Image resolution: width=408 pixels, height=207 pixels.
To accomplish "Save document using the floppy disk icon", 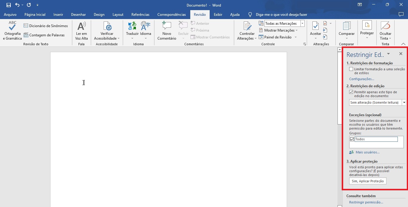I will (x=9, y=5).
